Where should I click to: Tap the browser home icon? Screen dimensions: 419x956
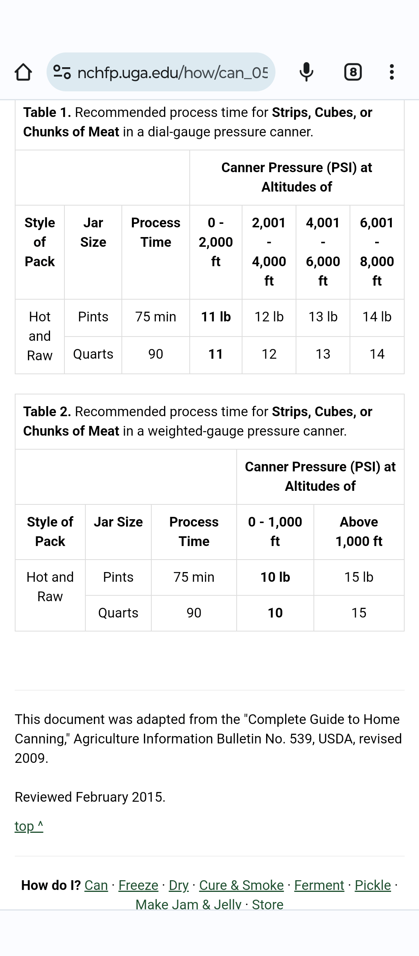(x=23, y=72)
